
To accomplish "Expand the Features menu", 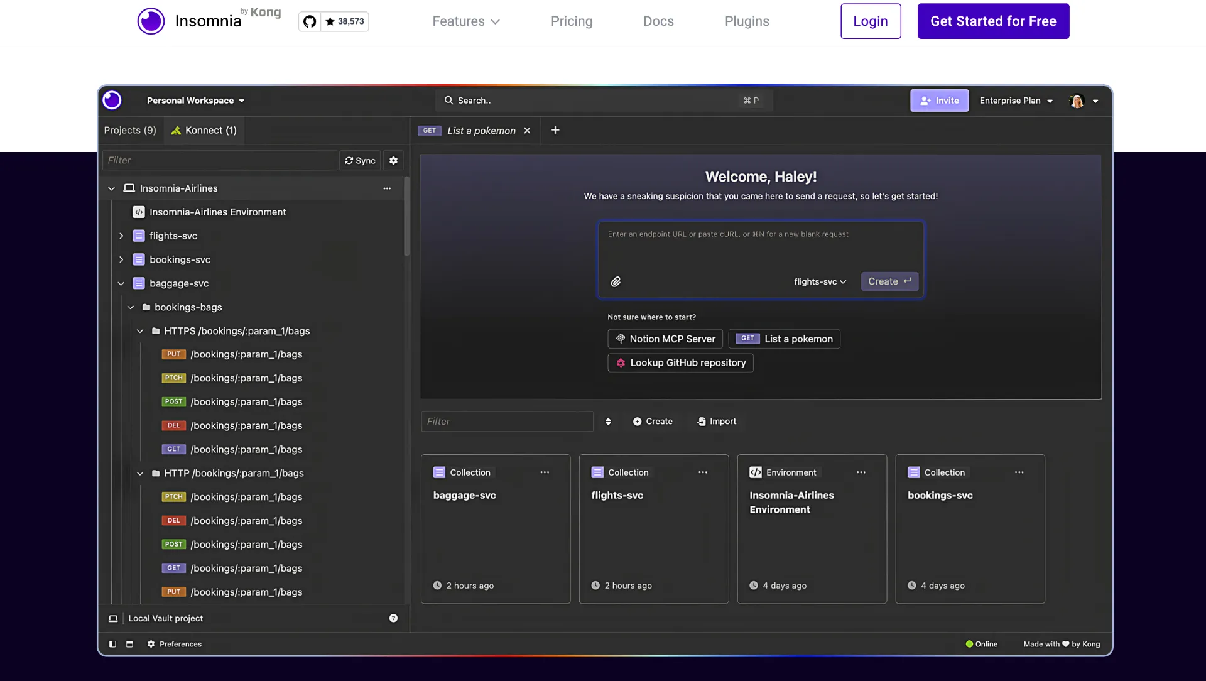I will [466, 21].
